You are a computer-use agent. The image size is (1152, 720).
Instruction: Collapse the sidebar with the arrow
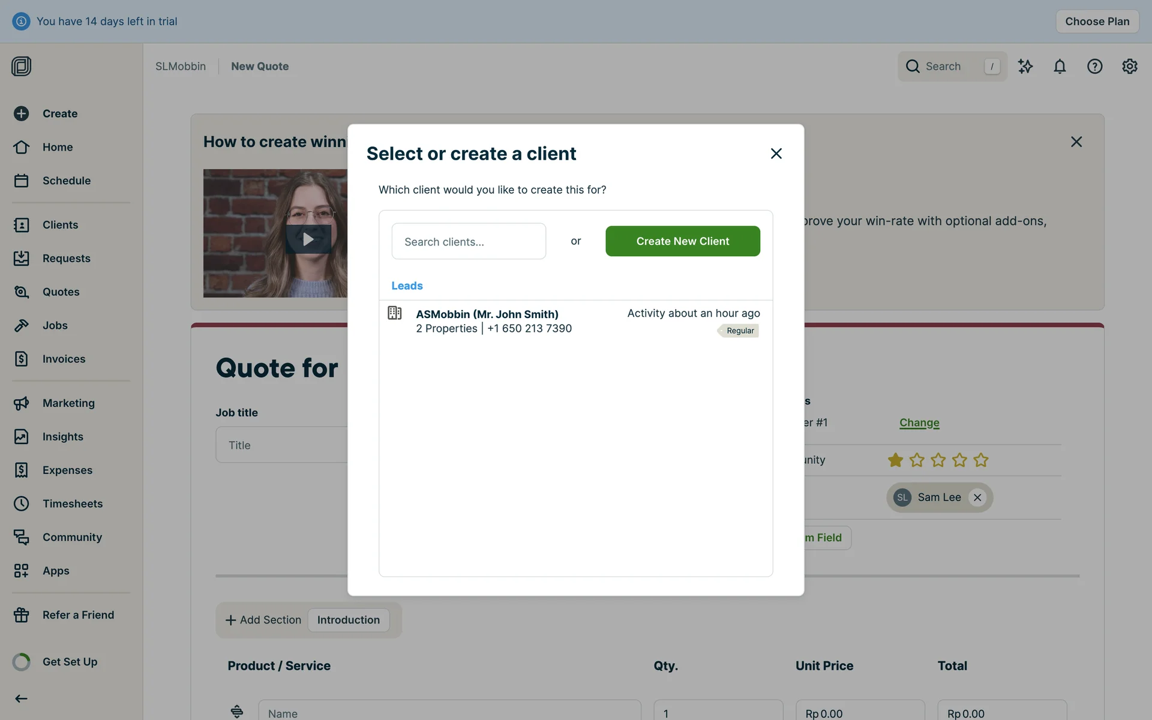(x=21, y=698)
